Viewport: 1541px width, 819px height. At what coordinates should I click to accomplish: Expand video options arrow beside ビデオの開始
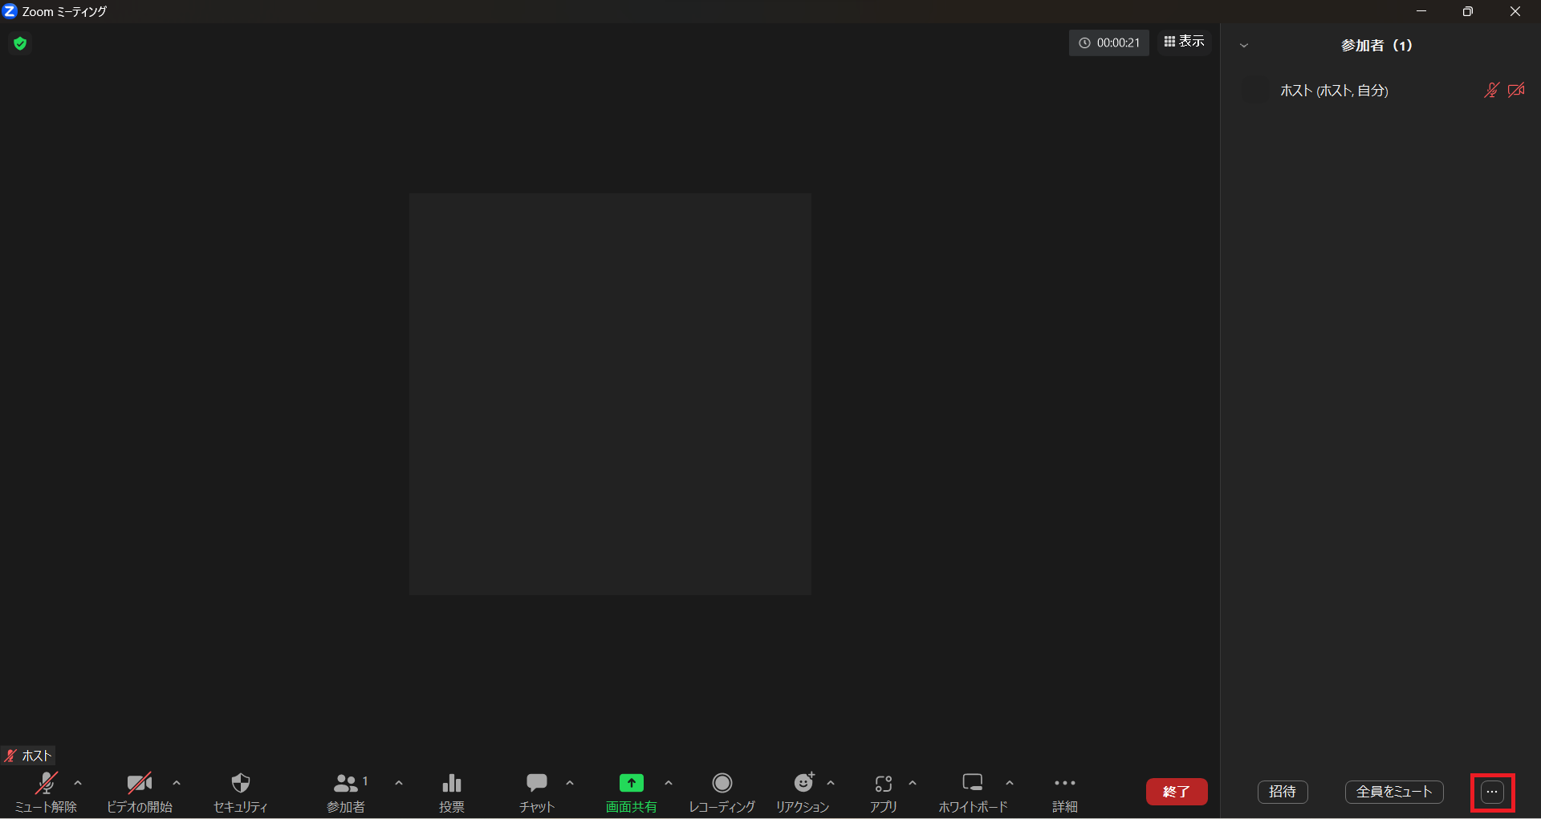[177, 783]
